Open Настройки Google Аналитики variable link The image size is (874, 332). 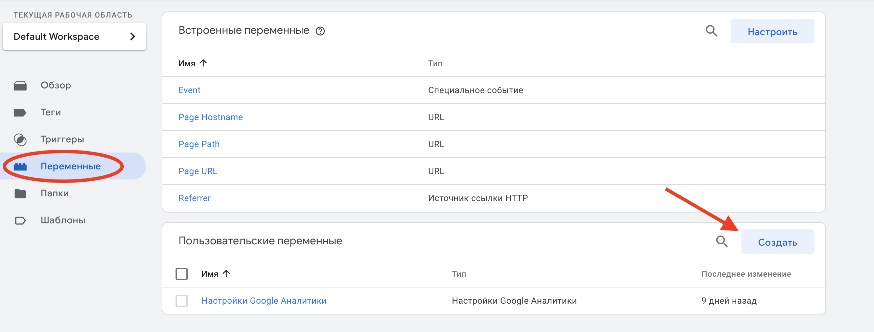[263, 301]
